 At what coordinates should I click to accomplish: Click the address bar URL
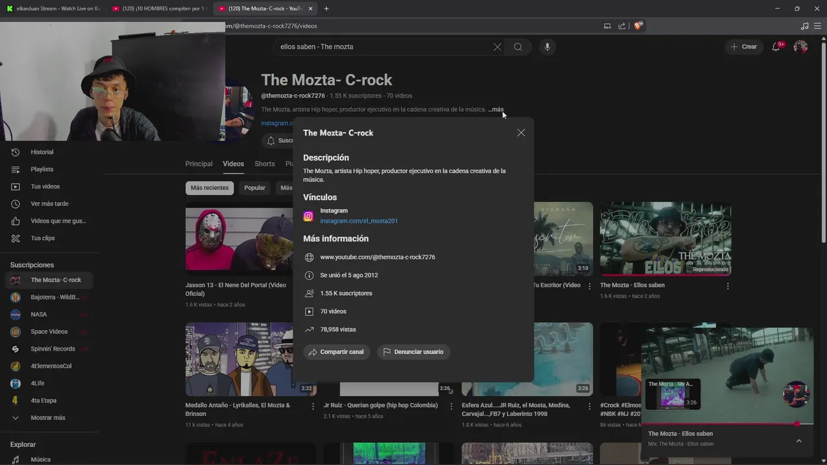click(x=271, y=26)
